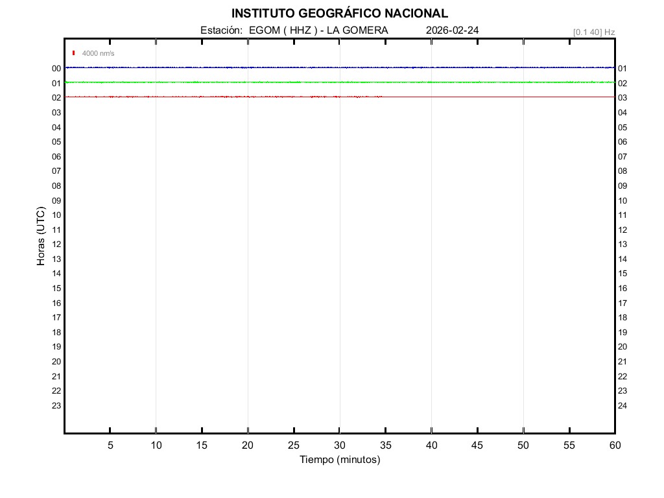Click the [0.1 40] Hz filter label
Viewport: 664px width, 498px height.
[x=593, y=32]
